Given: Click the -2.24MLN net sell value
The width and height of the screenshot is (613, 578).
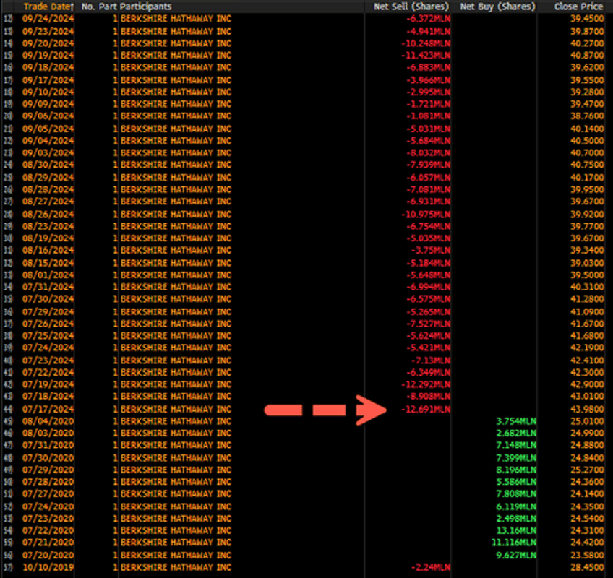Looking at the screenshot, I should [x=430, y=567].
